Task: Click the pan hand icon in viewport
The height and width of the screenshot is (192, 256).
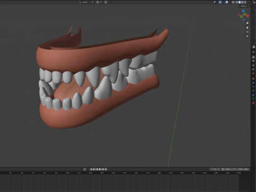Action: pyautogui.click(x=247, y=28)
